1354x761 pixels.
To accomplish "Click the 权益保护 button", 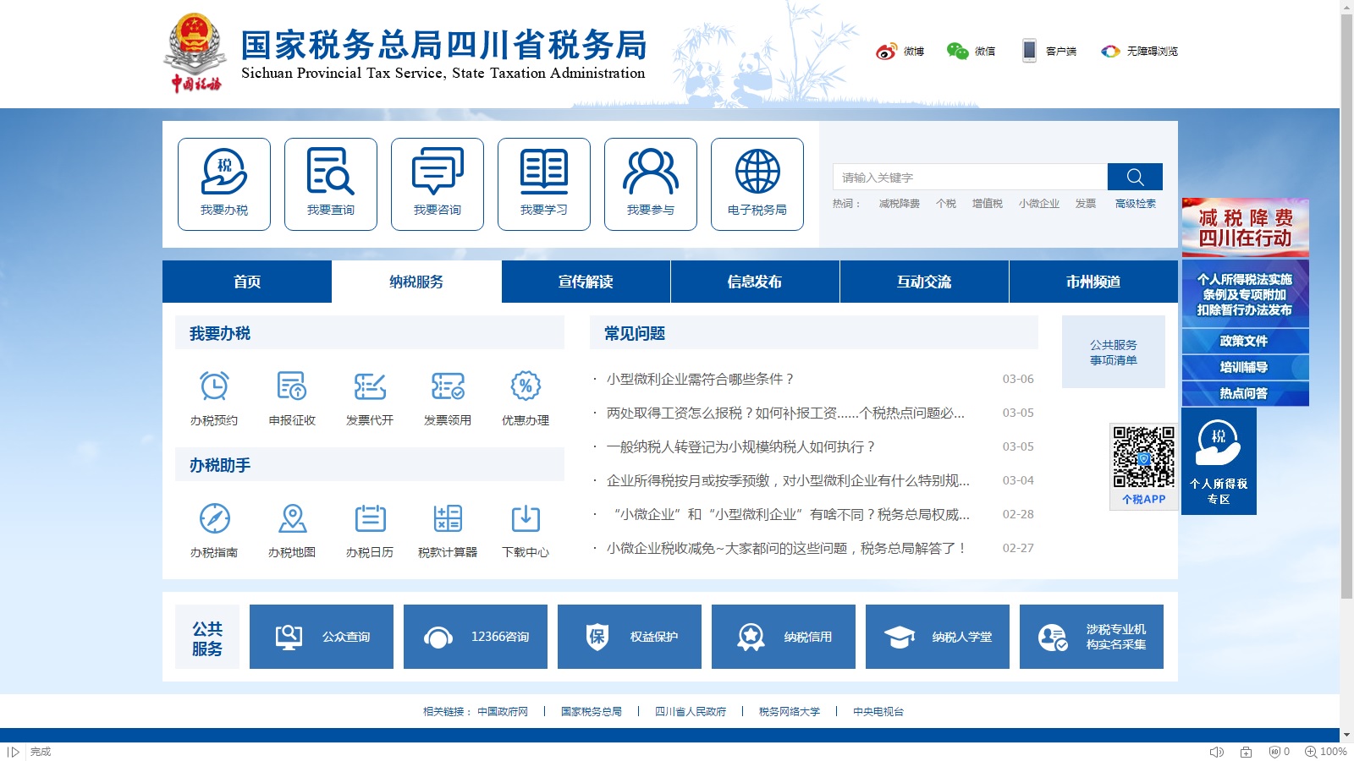I will pos(630,637).
